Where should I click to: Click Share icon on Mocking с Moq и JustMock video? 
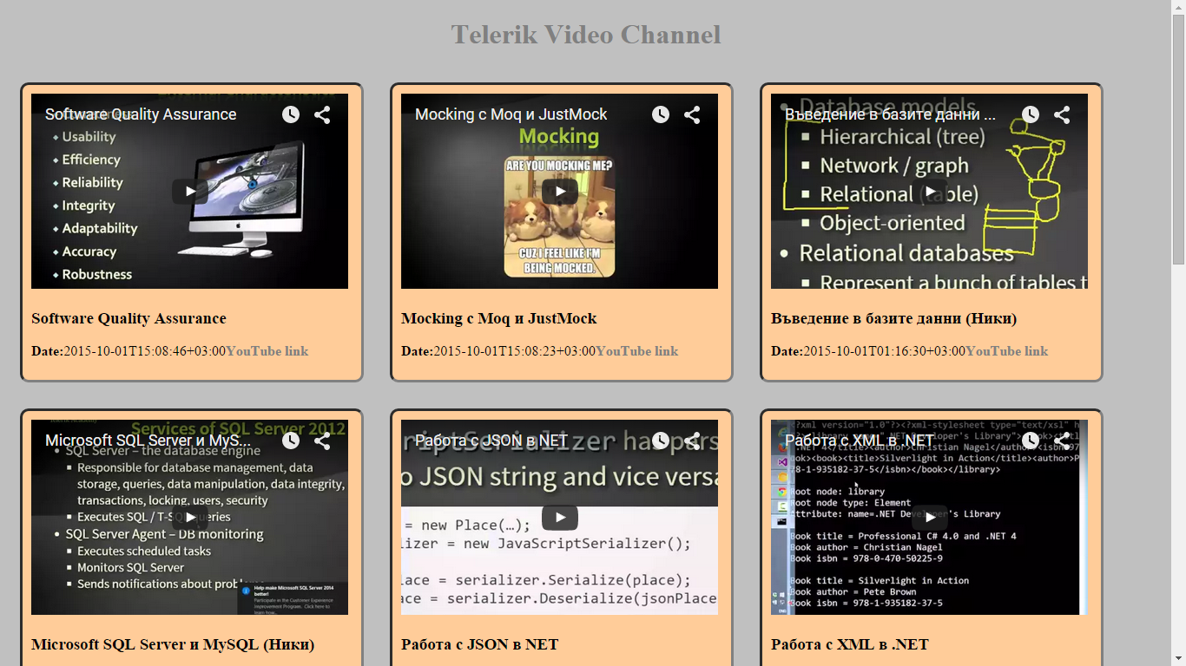692,114
